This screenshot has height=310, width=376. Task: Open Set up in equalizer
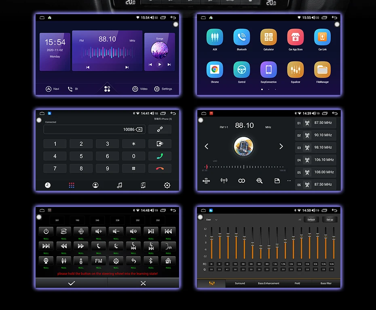[330, 219]
